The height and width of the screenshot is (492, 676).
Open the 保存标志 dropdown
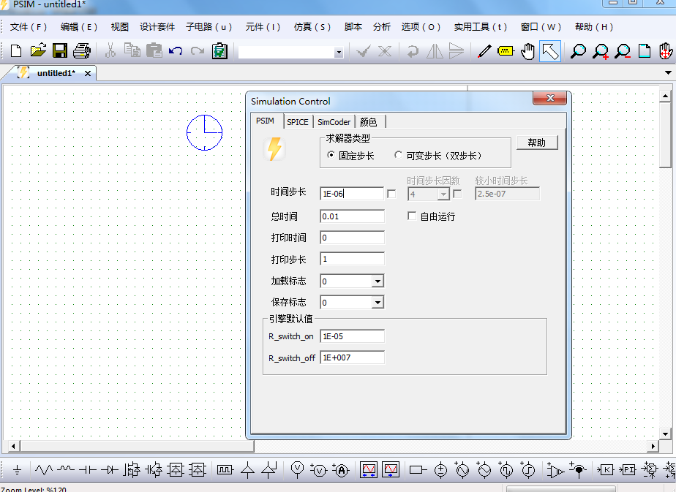click(x=379, y=302)
